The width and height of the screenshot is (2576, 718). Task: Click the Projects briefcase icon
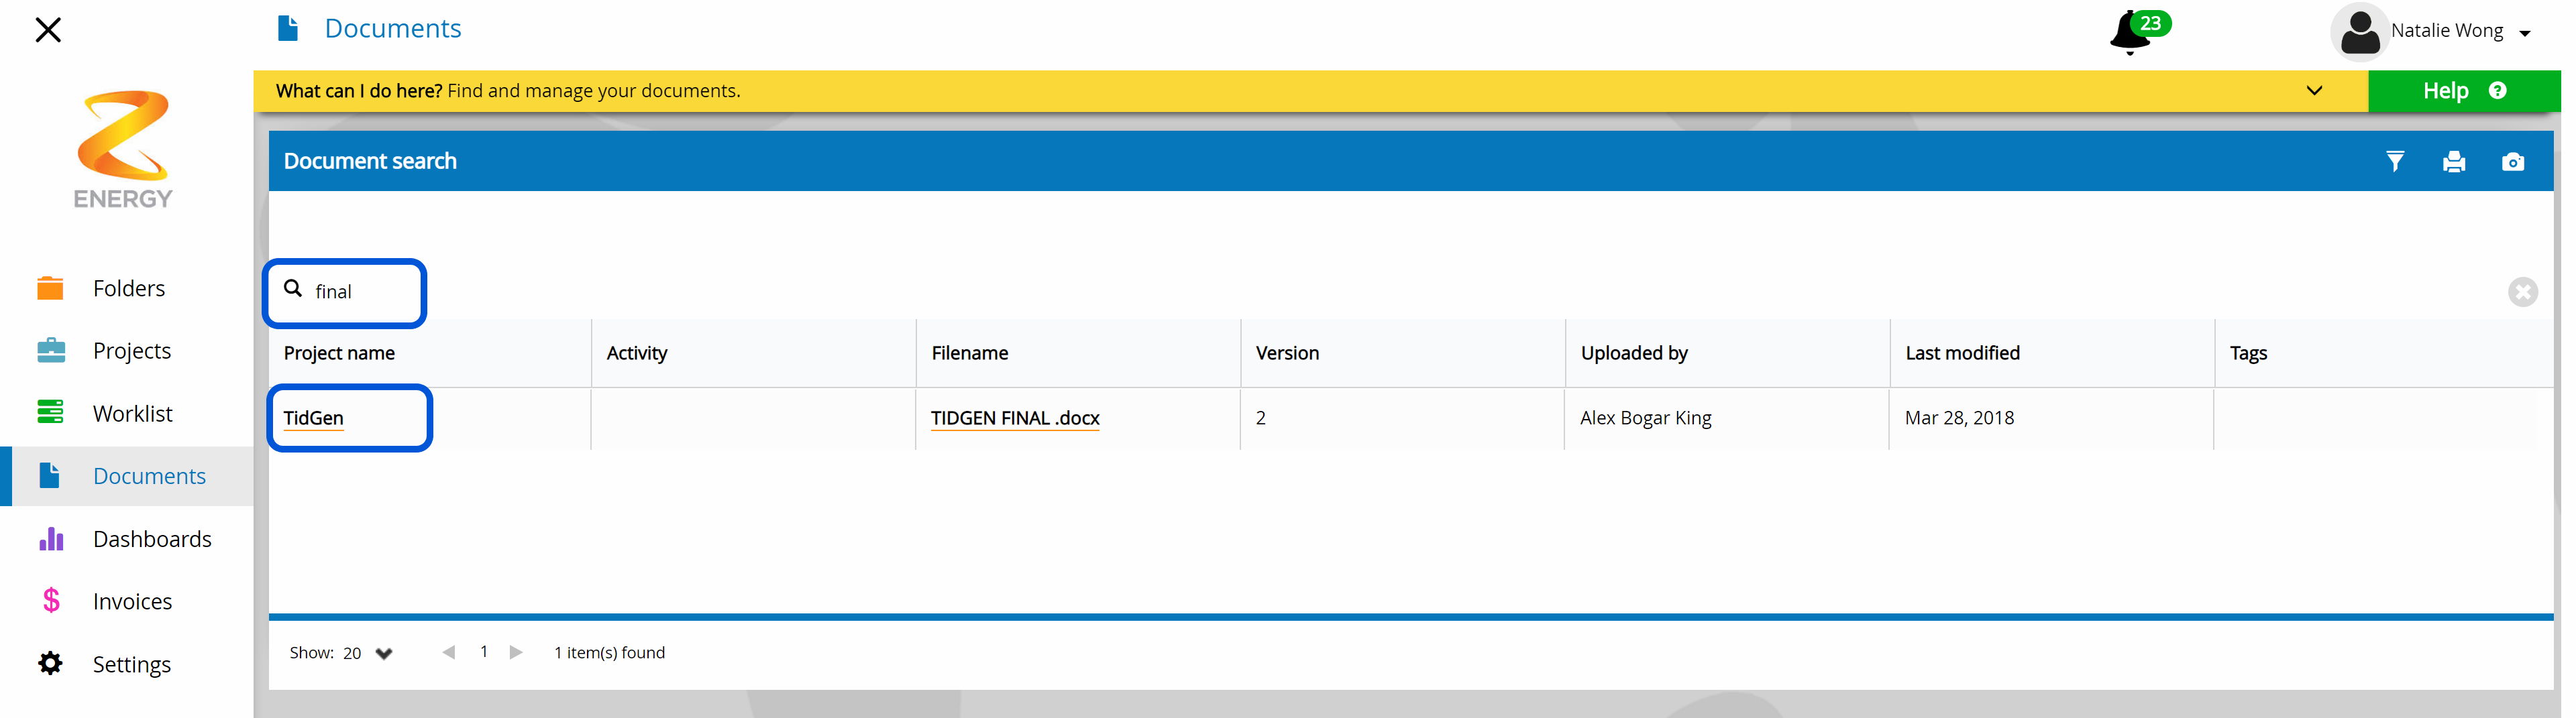click(51, 351)
